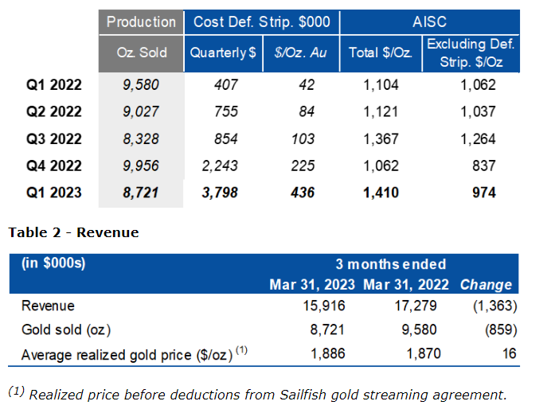Select the Total $/Oz. subheader

[x=379, y=53]
